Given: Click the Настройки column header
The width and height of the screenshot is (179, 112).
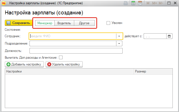Looking at the screenshot, I should 69,71.
